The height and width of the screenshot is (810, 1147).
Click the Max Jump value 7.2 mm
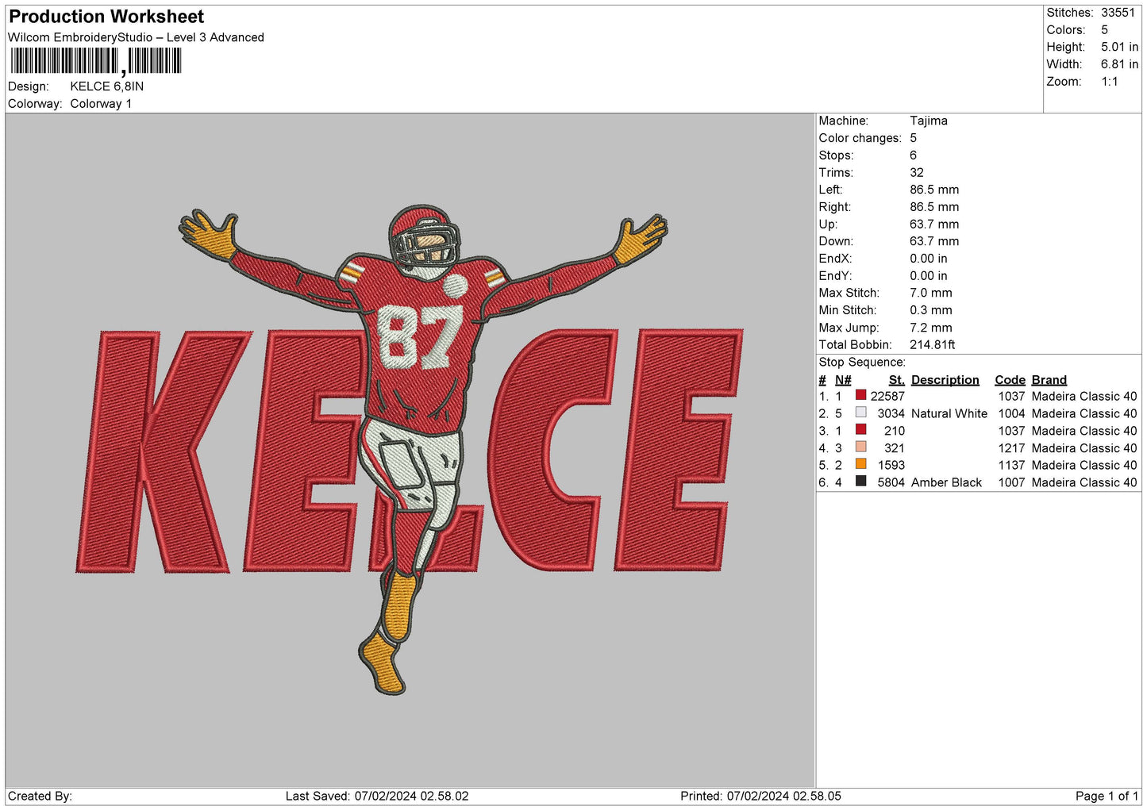[x=931, y=328]
